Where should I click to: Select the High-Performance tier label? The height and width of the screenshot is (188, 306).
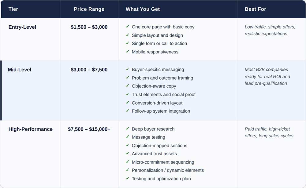tap(31, 129)
